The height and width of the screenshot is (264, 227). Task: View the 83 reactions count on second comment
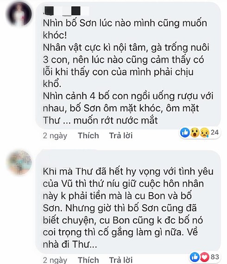click(x=215, y=257)
